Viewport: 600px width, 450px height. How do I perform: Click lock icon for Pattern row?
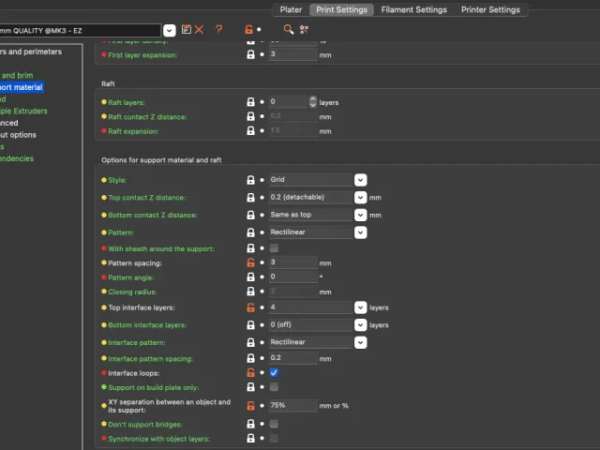tap(250, 232)
